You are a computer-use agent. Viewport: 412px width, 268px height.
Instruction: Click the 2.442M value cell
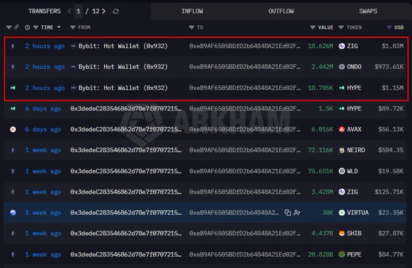[x=322, y=67]
